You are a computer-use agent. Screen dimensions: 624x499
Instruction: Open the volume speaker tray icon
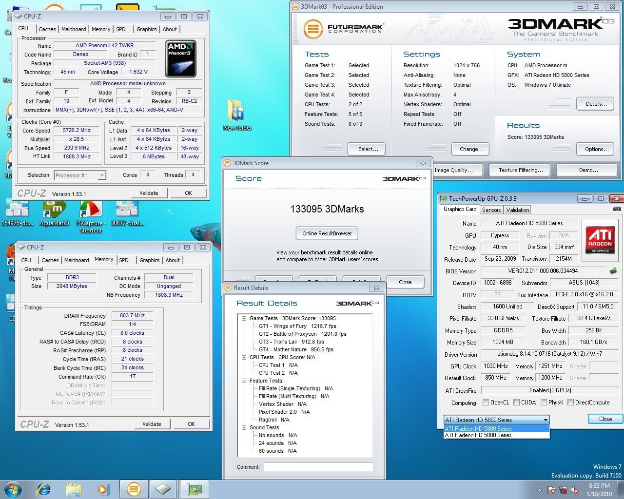click(575, 490)
